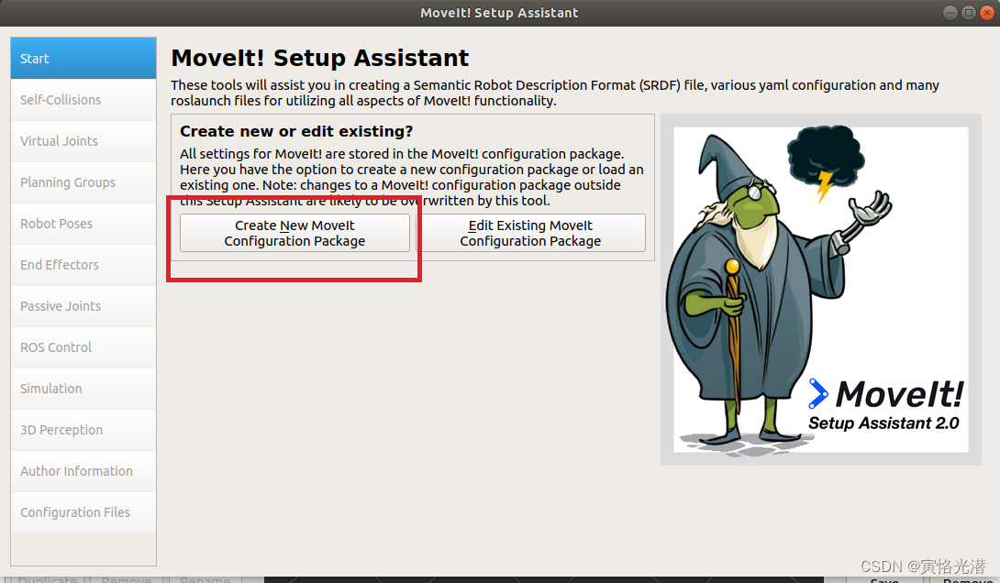This screenshot has width=1000, height=583.
Task: Open Configuration Files section
Action: coord(83,512)
